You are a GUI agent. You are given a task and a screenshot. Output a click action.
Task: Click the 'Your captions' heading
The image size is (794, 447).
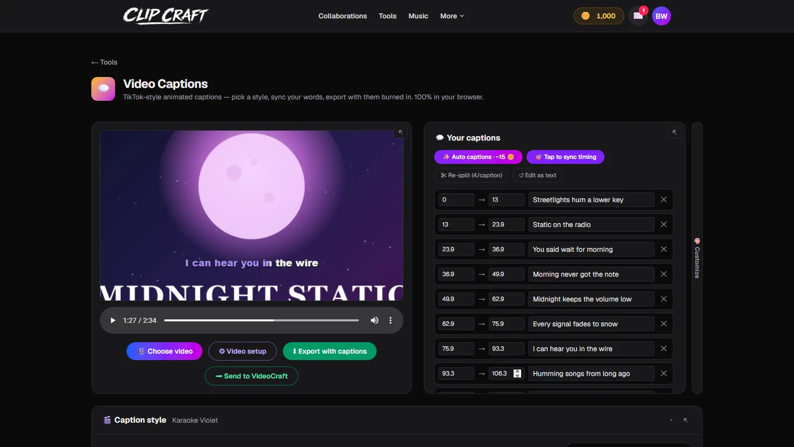tap(473, 138)
